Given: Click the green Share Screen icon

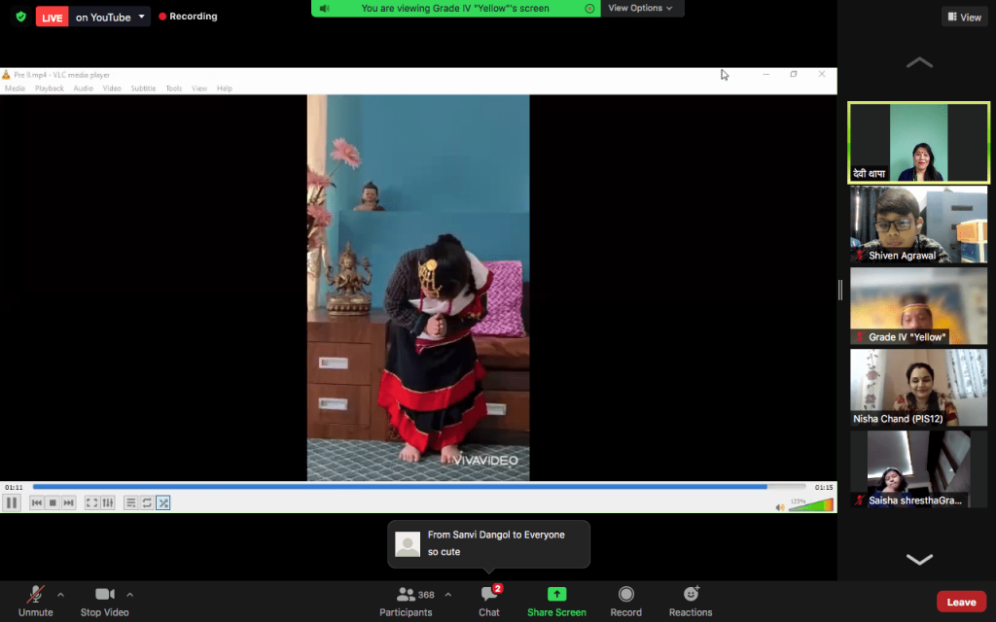Looking at the screenshot, I should click(556, 595).
